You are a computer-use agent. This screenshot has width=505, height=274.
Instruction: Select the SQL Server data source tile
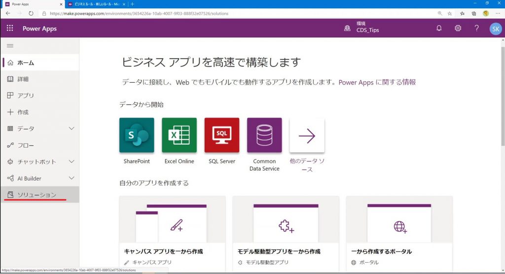(222, 135)
